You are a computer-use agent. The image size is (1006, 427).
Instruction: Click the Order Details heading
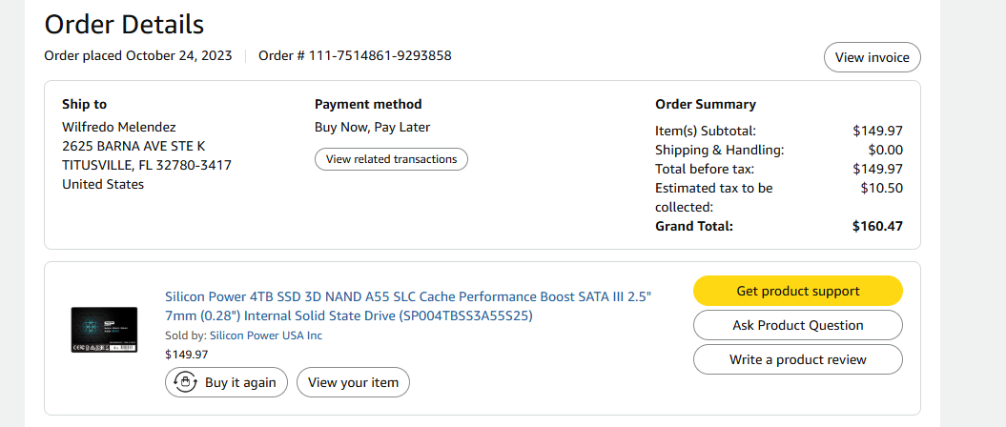click(x=124, y=24)
